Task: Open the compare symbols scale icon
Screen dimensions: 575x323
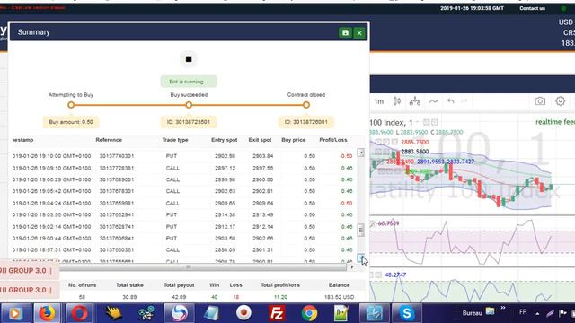Action: 415,101
